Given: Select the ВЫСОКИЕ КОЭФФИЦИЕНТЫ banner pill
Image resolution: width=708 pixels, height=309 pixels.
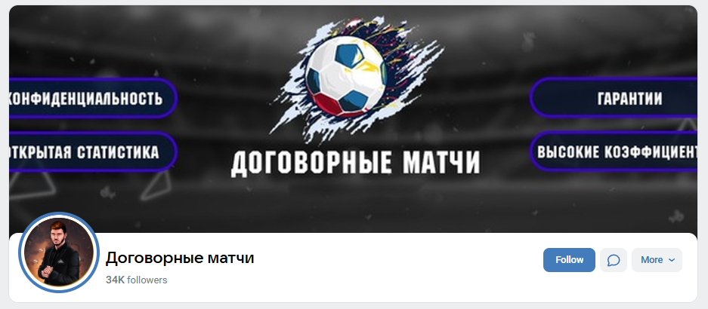Looking at the screenshot, I should coord(614,151).
